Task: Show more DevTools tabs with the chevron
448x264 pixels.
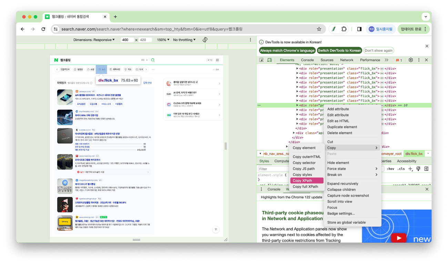Action: coord(387,60)
